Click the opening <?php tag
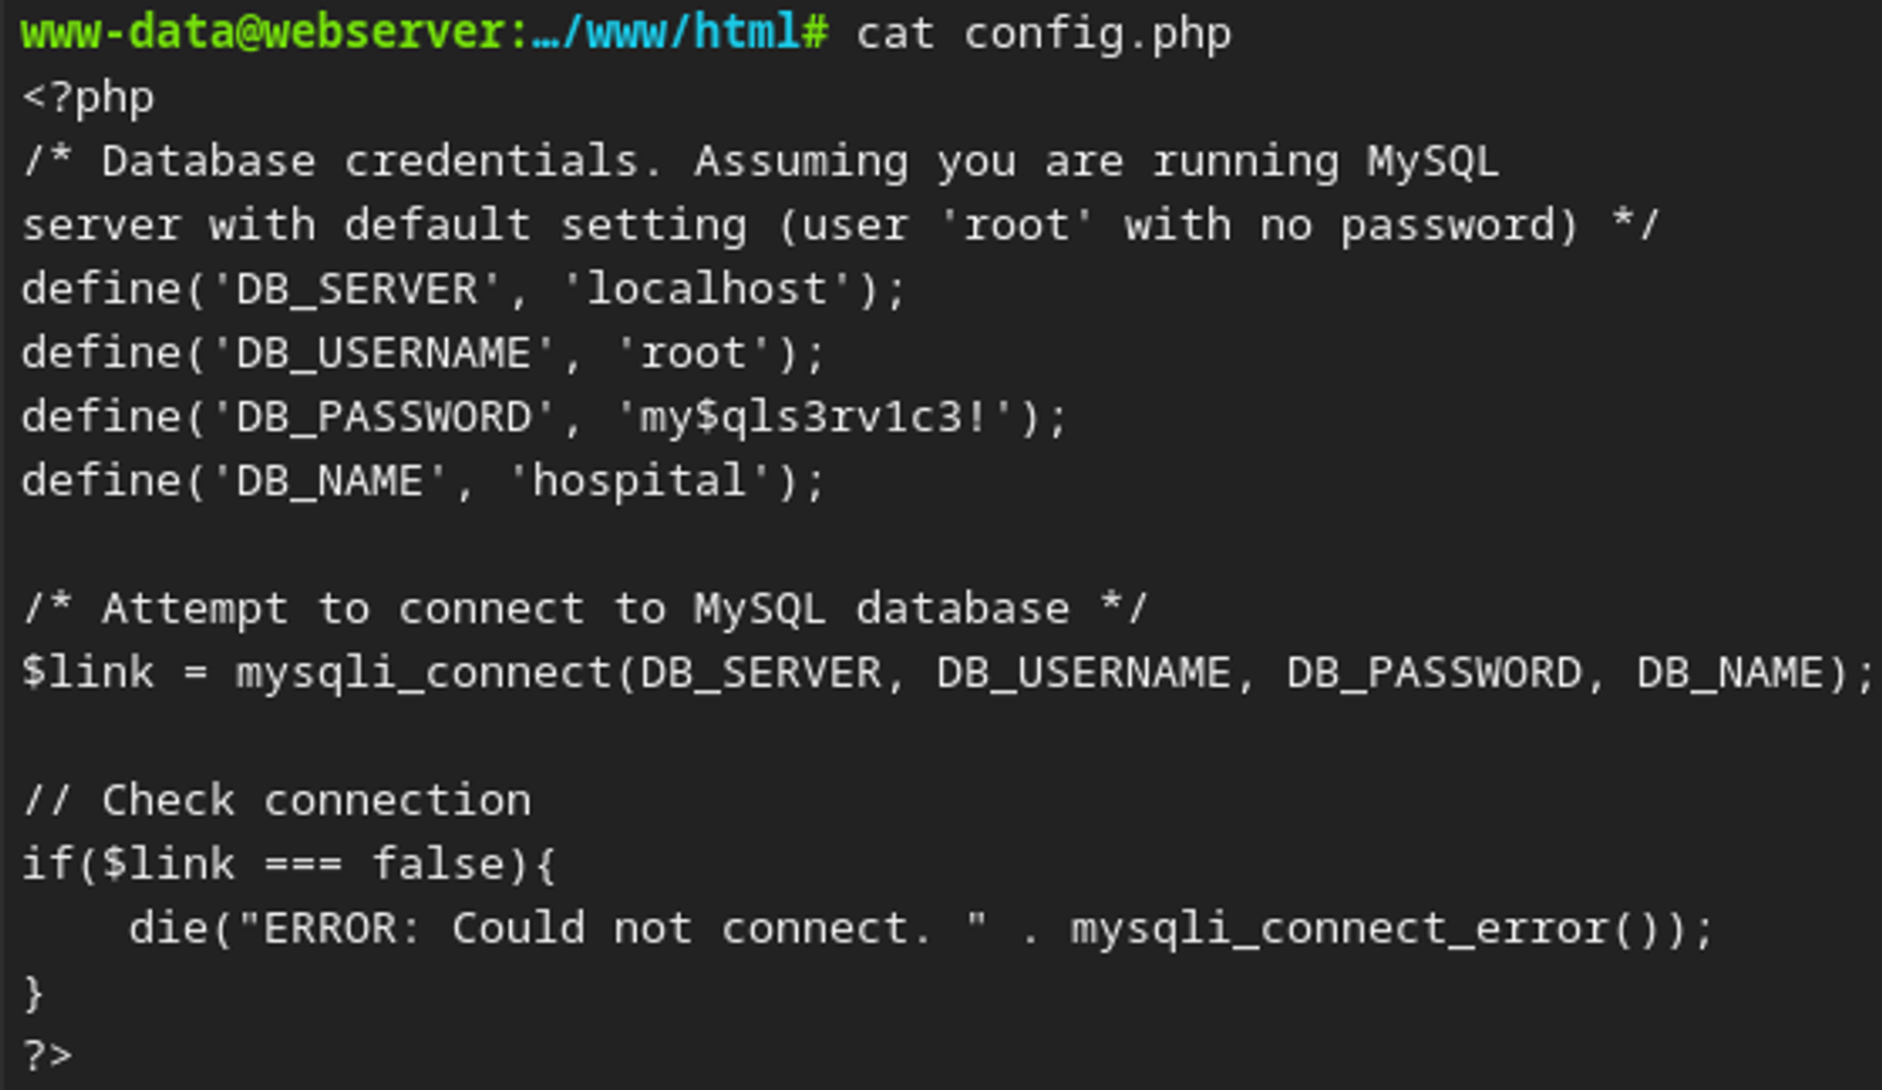This screenshot has width=1882, height=1090. 88,97
